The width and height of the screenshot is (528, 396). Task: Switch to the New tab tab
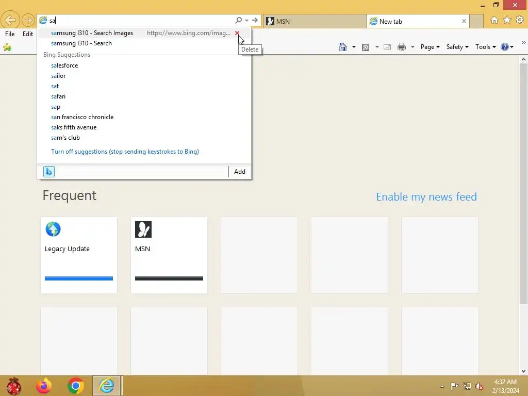[418, 21]
